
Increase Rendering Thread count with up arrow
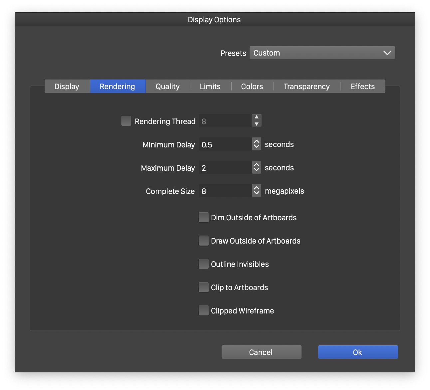pos(257,117)
